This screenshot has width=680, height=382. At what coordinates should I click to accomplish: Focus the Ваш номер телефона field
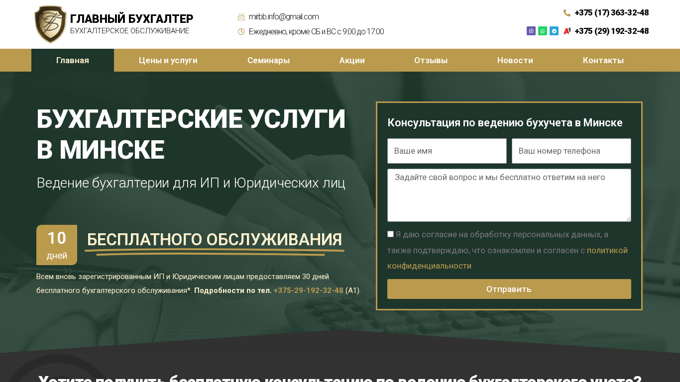[571, 151]
